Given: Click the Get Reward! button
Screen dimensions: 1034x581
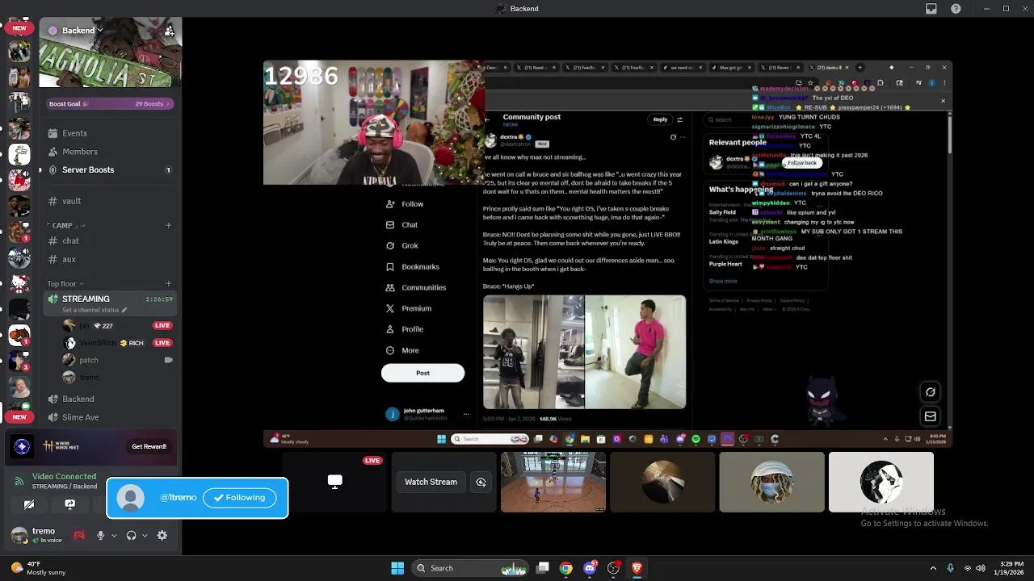Looking at the screenshot, I should tap(149, 446).
